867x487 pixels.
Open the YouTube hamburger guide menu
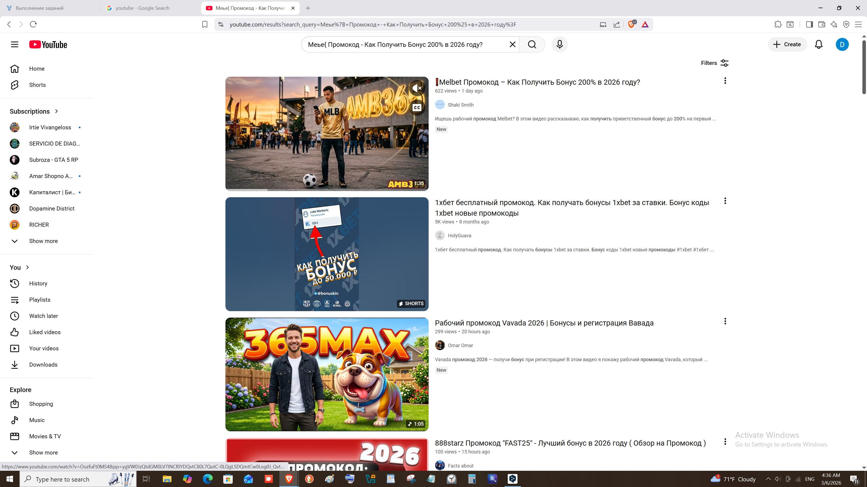coord(14,44)
